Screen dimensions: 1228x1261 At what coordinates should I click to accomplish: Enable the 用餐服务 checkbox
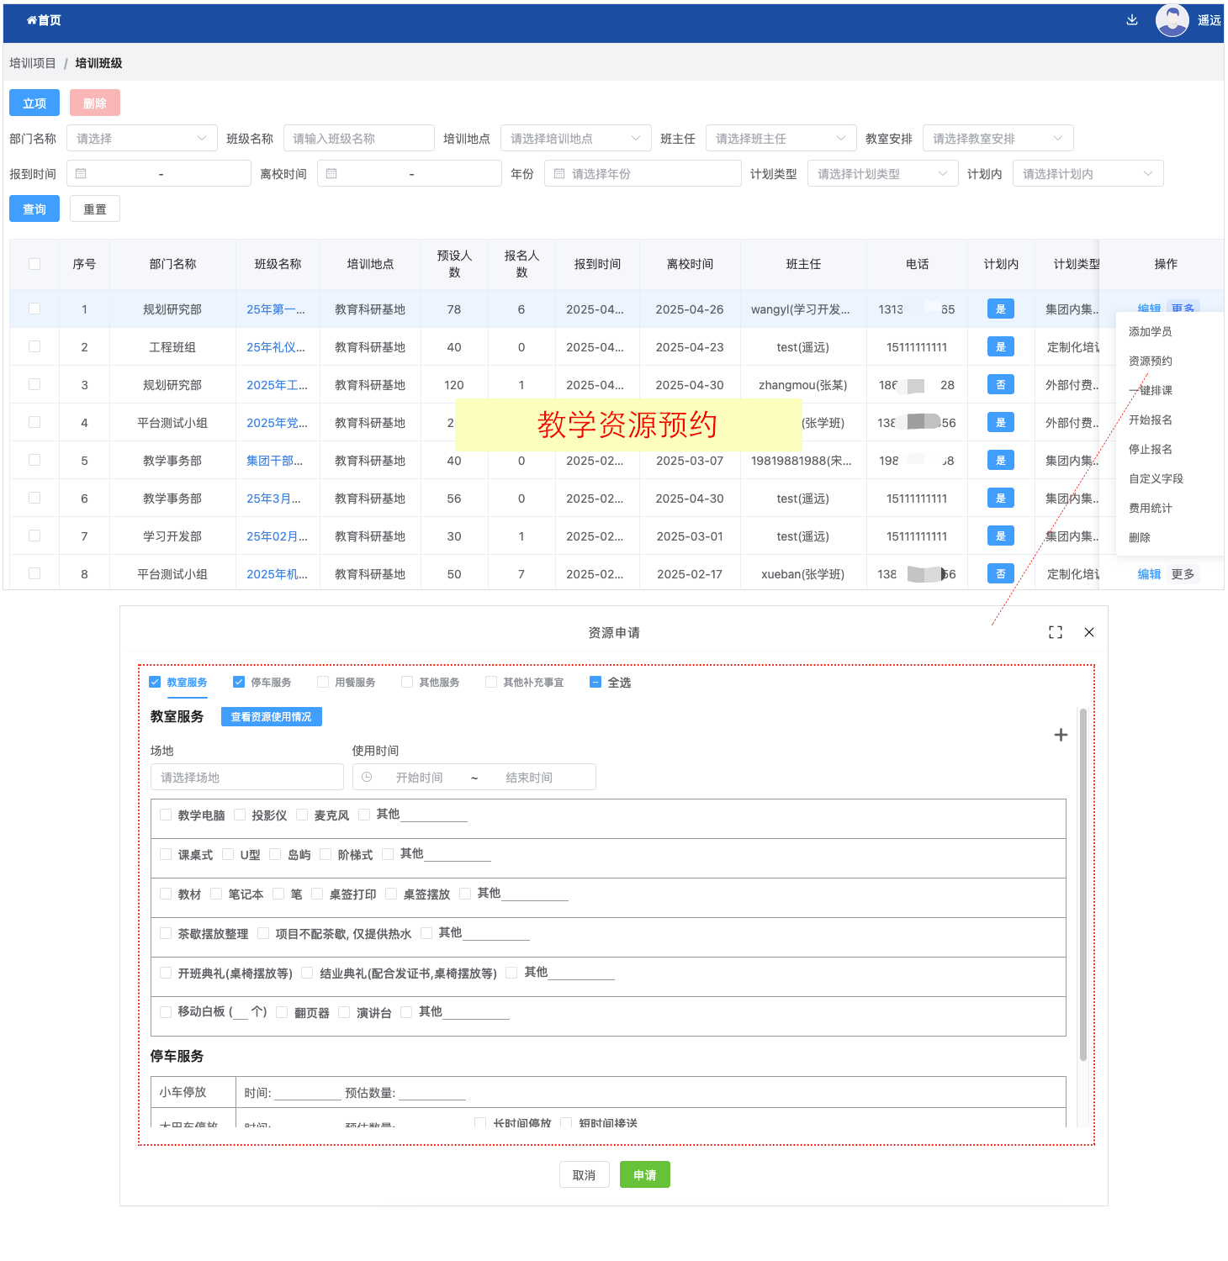[323, 682]
